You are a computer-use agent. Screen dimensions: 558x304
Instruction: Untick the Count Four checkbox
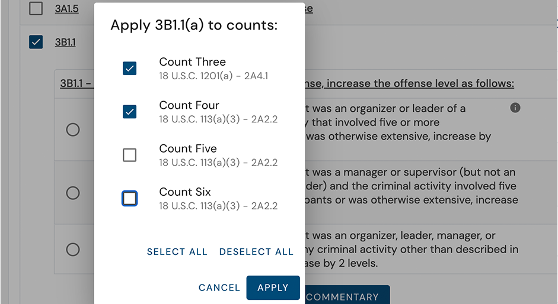129,112
